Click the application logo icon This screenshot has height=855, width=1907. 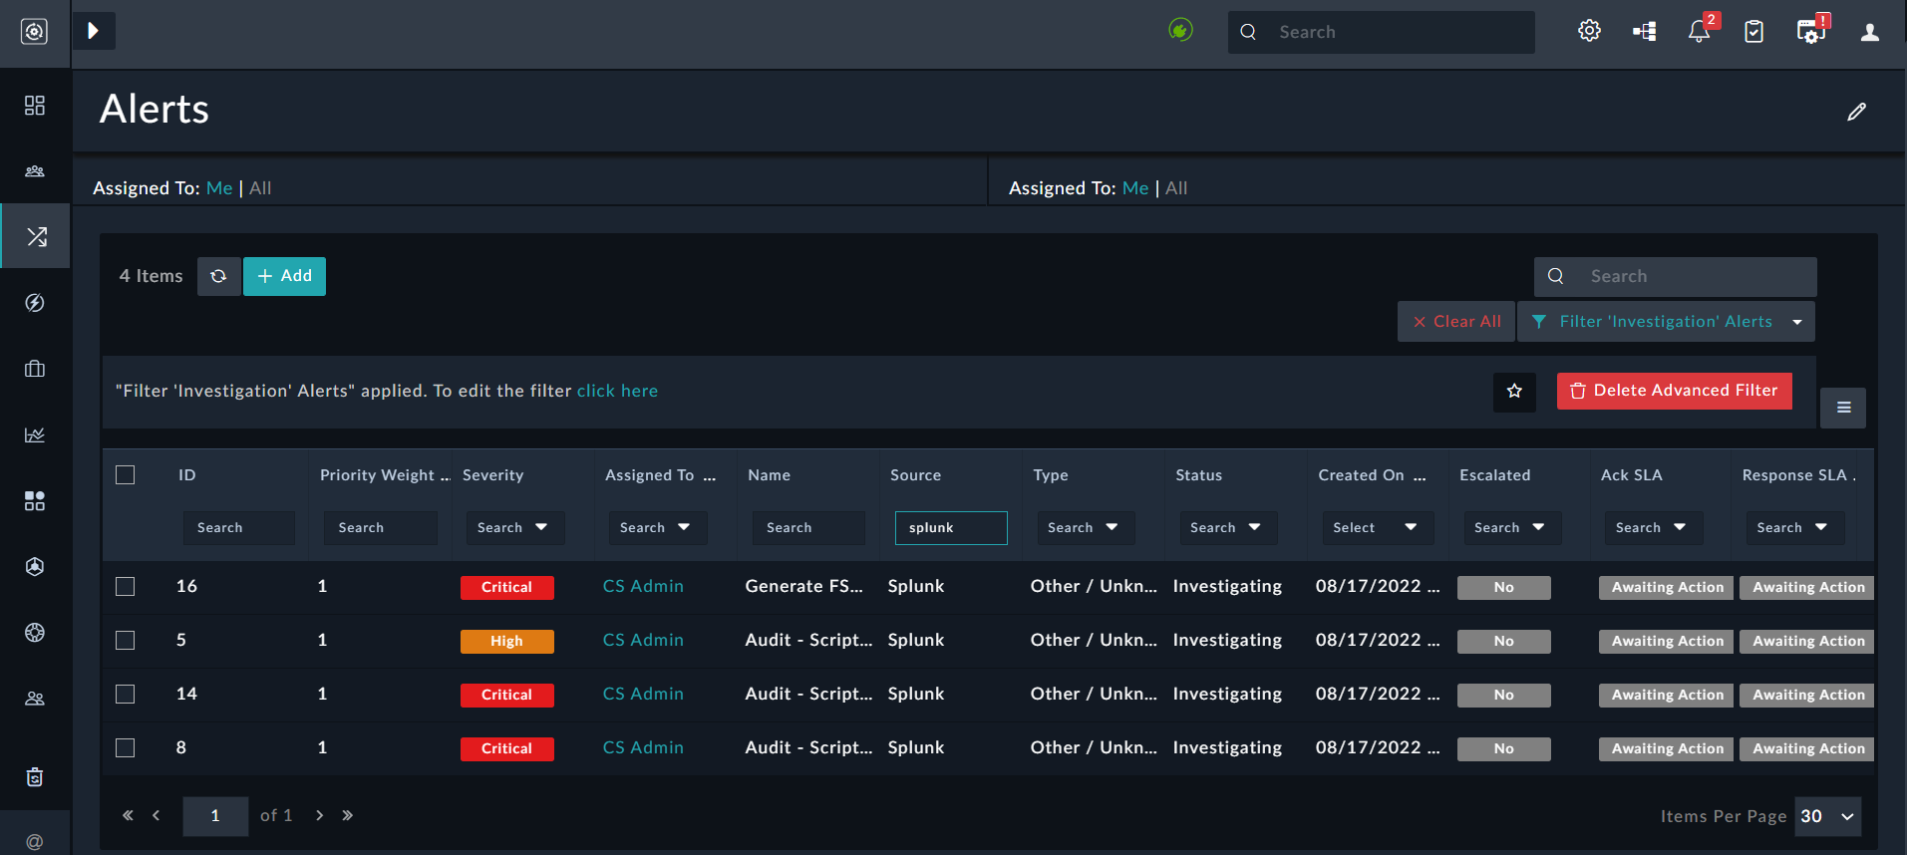(35, 32)
